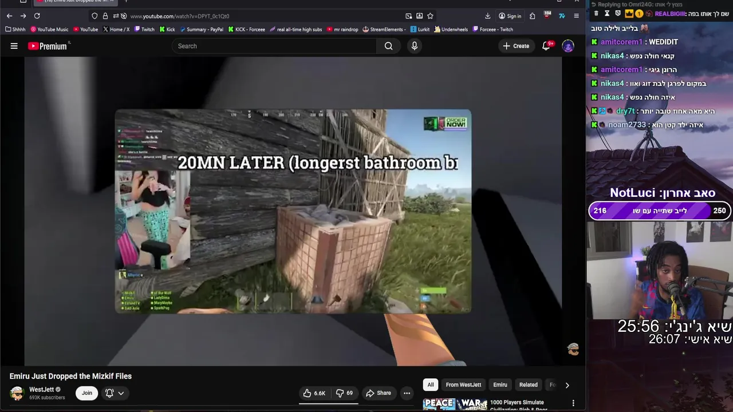Select chat username dry7t
This screenshot has width=733, height=412.
tap(625, 111)
